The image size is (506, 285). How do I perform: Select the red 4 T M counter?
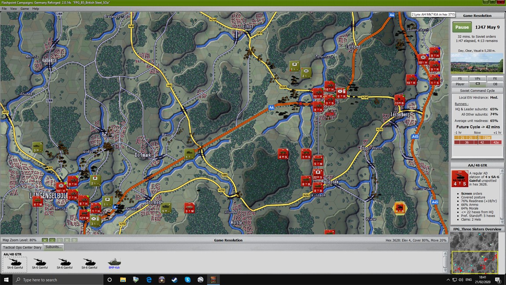(37, 201)
